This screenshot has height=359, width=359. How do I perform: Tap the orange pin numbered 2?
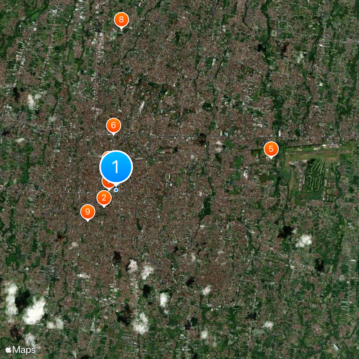coord(104,198)
